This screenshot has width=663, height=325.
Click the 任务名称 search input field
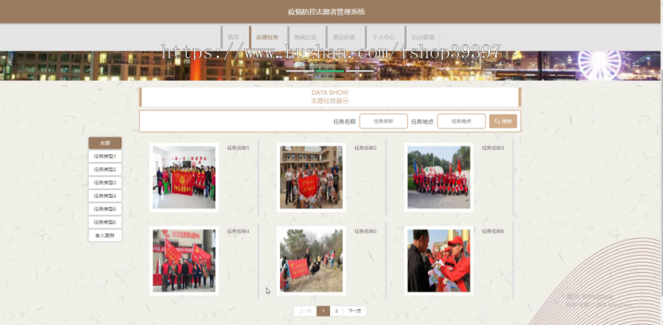click(384, 121)
